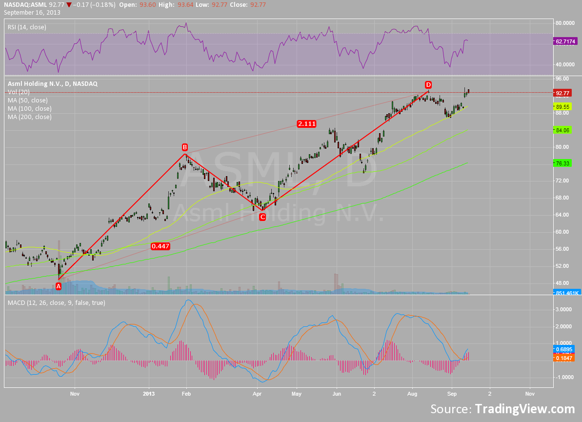This screenshot has height=422, width=582.
Task: Click the Sep time axis label
Action: (x=452, y=394)
